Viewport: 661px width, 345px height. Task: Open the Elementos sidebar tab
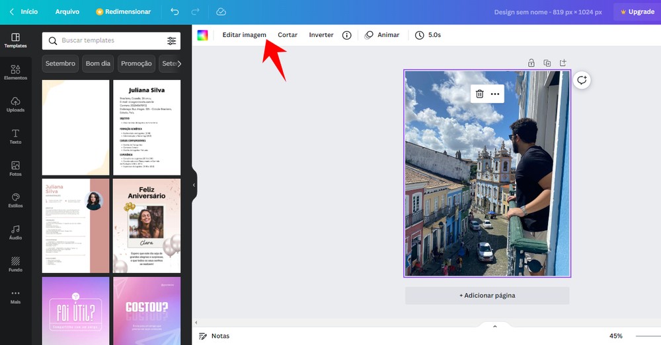(16, 73)
